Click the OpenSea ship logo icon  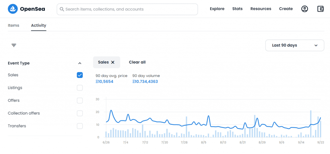coord(13,9)
